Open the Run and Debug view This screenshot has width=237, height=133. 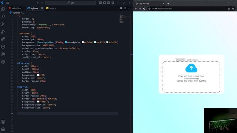(3, 31)
